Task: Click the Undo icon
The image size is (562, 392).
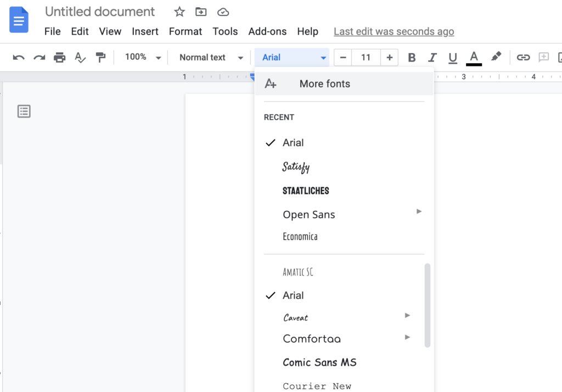Action: pyautogui.click(x=18, y=57)
